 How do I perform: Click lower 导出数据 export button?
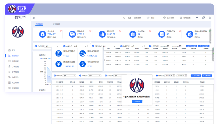196,75
